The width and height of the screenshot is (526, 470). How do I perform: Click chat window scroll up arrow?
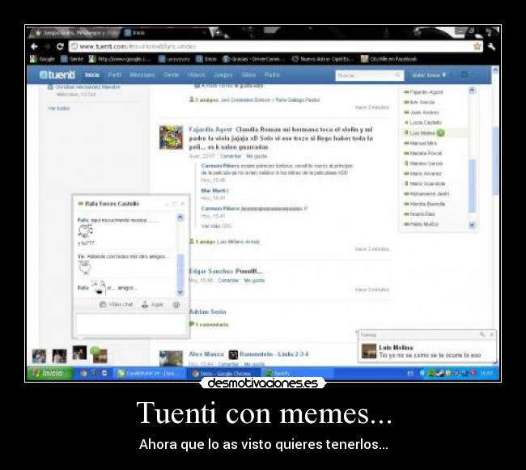tap(180, 218)
